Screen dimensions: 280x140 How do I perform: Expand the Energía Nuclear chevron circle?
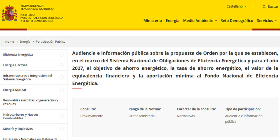(62, 90)
